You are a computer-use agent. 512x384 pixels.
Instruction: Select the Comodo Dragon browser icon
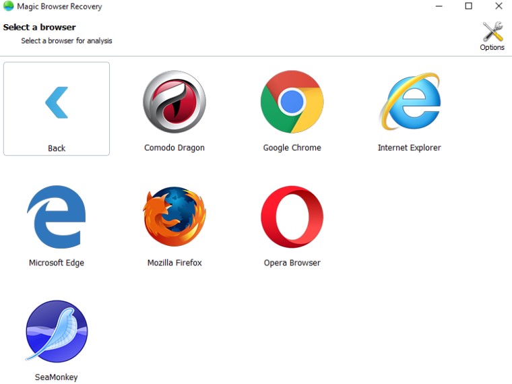pos(174,102)
